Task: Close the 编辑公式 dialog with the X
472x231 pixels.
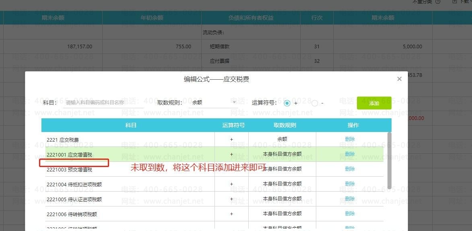Action: click(x=399, y=79)
